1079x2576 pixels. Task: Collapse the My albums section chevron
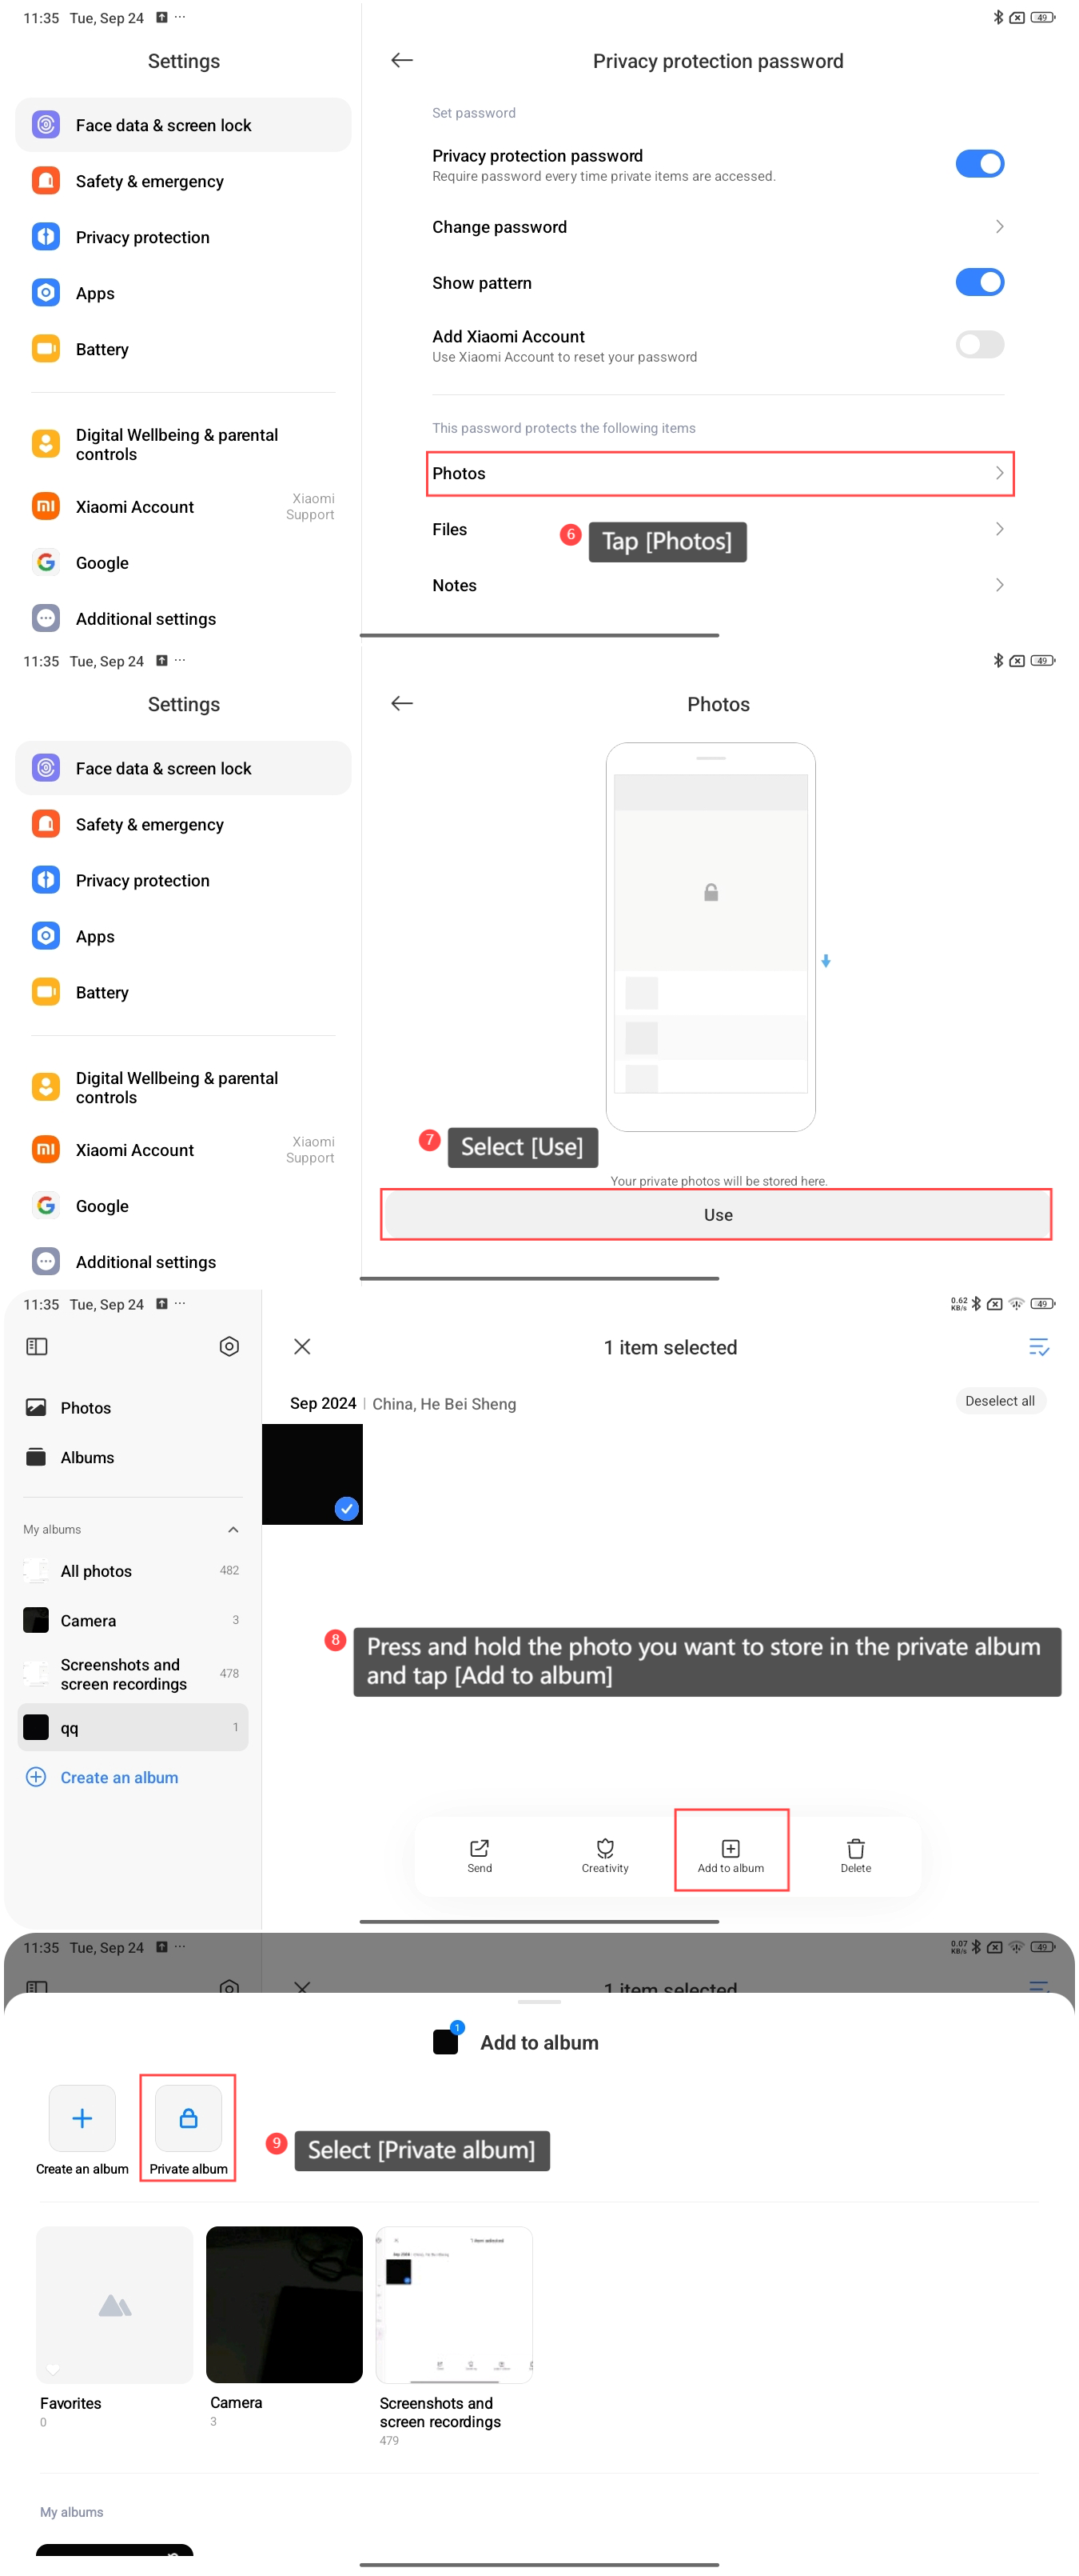tap(233, 1529)
